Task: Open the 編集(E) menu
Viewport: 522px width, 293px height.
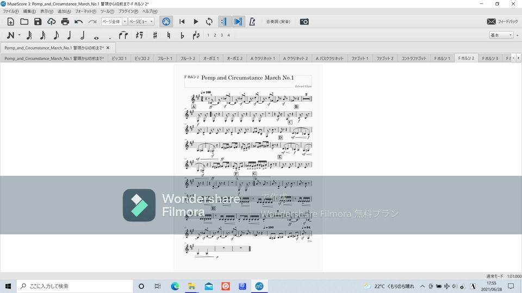Action: pyautogui.click(x=29, y=11)
